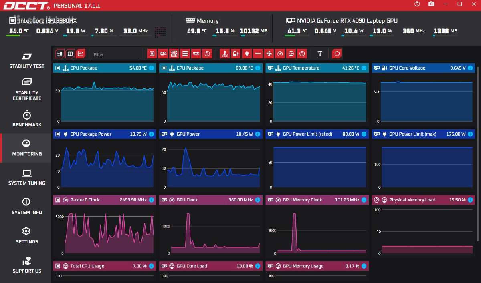481x283 pixels.
Task: Select the Monitoring section
Action: [27, 148]
